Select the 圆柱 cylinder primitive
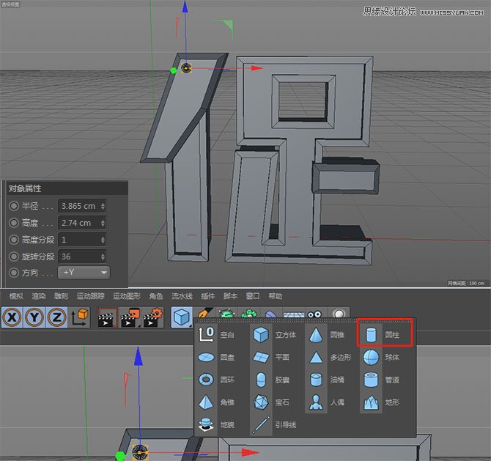Image resolution: width=491 pixels, height=461 pixels. 385,334
